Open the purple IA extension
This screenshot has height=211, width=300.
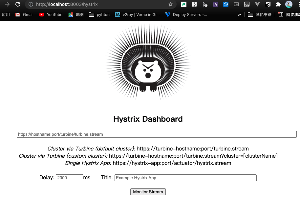pos(215,4)
